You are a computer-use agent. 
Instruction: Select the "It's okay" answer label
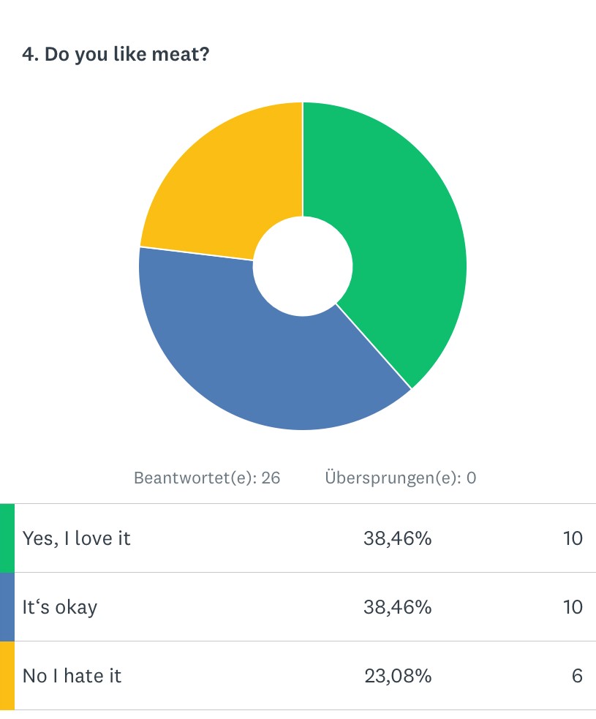[60, 607]
